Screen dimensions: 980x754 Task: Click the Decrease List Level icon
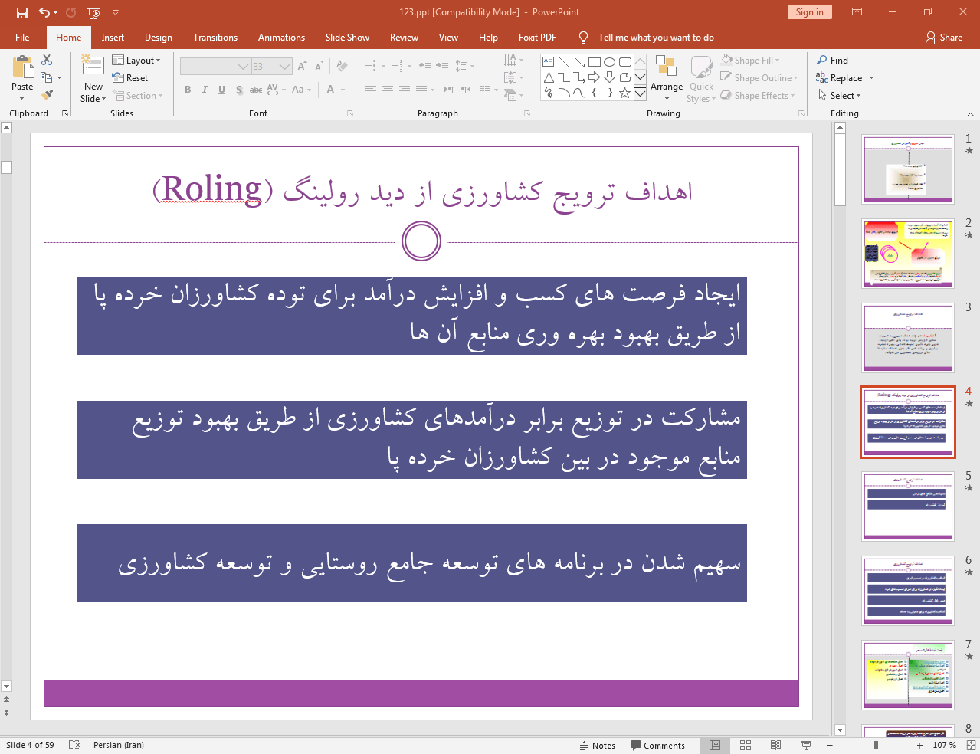(x=424, y=66)
